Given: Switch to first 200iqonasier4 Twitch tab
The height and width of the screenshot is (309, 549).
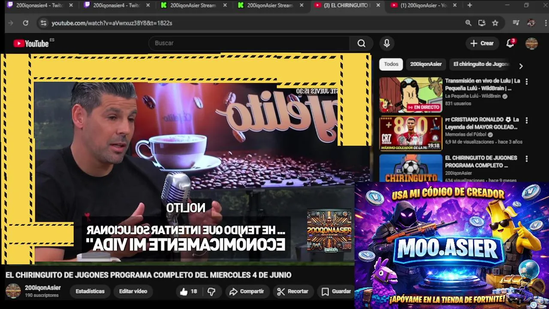Looking at the screenshot, I should click(x=39, y=5).
